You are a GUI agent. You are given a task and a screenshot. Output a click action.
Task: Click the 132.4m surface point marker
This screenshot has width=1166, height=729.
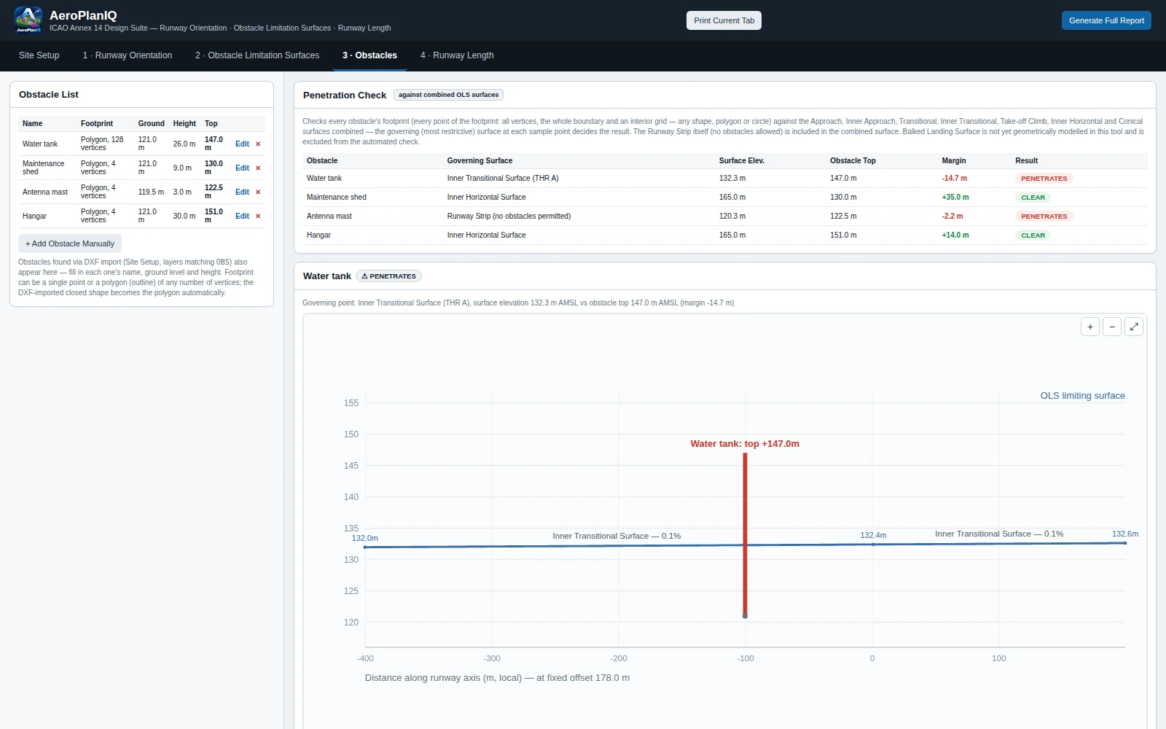873,545
